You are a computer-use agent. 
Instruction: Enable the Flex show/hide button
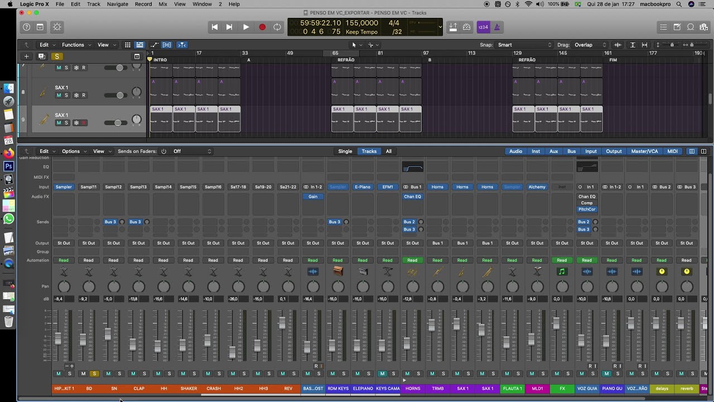point(167,45)
